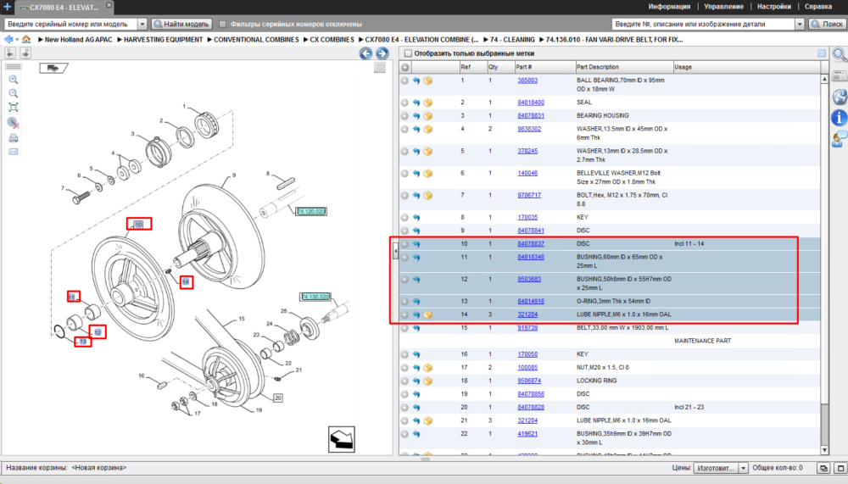
Task: Toggle the small square above diagram corner
Action: click(x=380, y=68)
